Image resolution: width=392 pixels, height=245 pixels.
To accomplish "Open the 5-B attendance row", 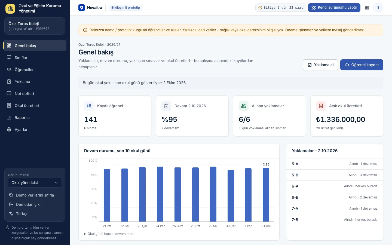I will [x=335, y=175].
